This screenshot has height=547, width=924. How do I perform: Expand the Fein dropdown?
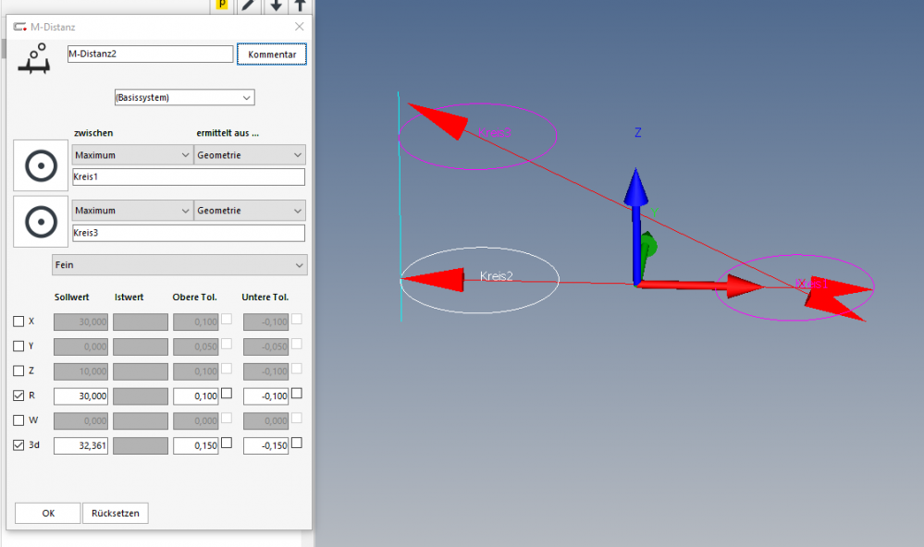tap(179, 265)
